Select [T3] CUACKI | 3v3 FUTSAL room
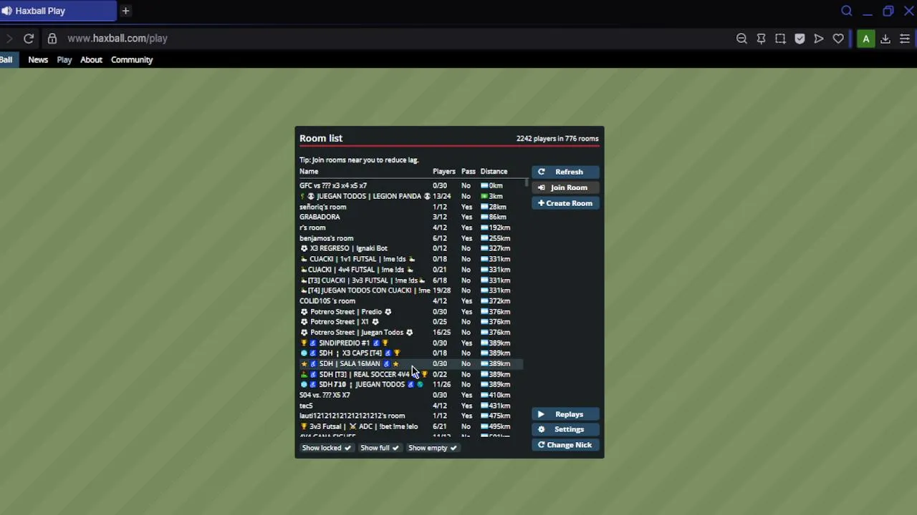The height and width of the screenshot is (515, 917). (411, 280)
